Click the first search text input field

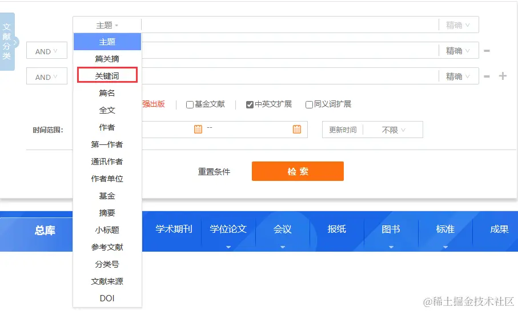coord(290,25)
